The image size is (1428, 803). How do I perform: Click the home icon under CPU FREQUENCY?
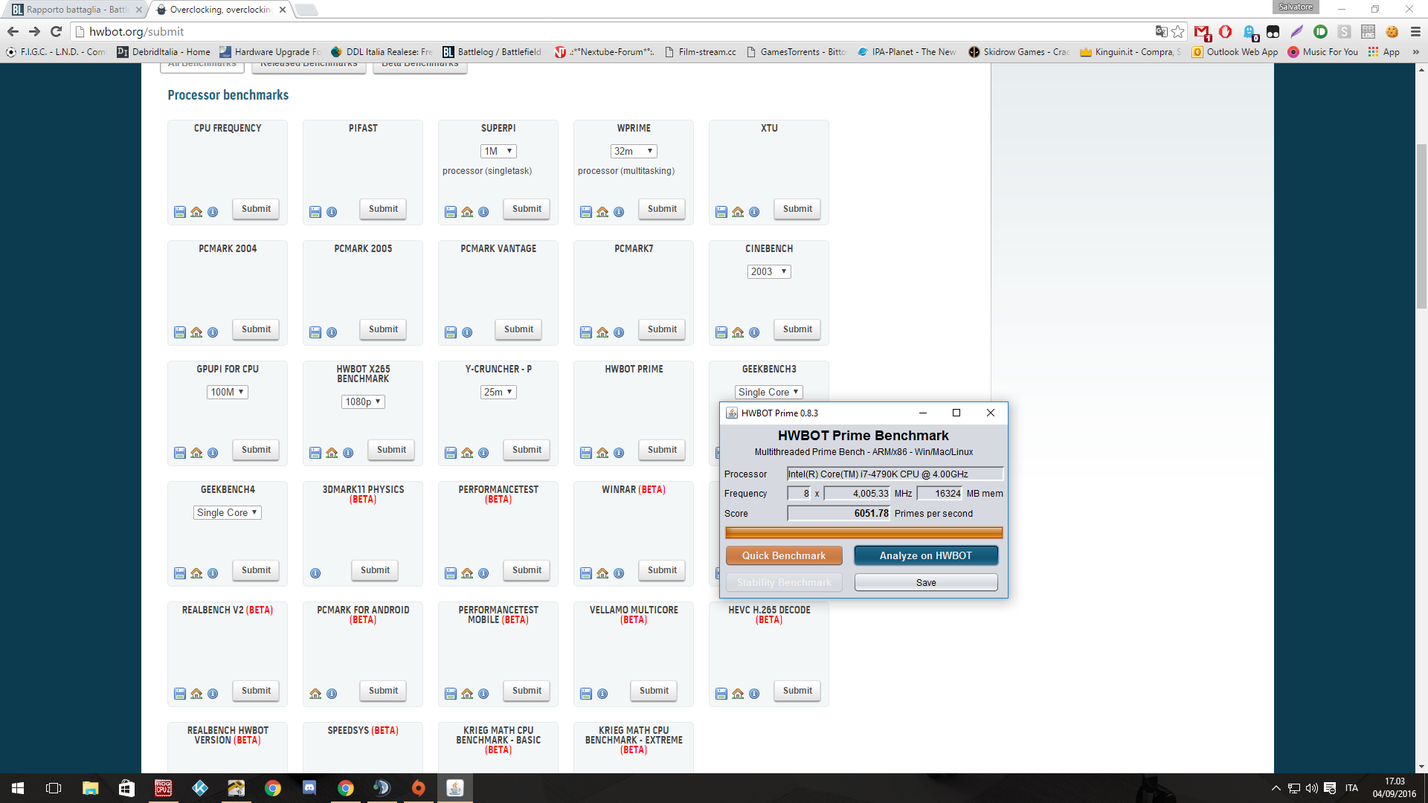(x=196, y=212)
